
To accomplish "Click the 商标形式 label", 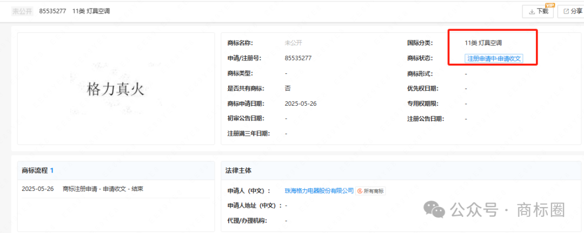I will coord(420,73).
